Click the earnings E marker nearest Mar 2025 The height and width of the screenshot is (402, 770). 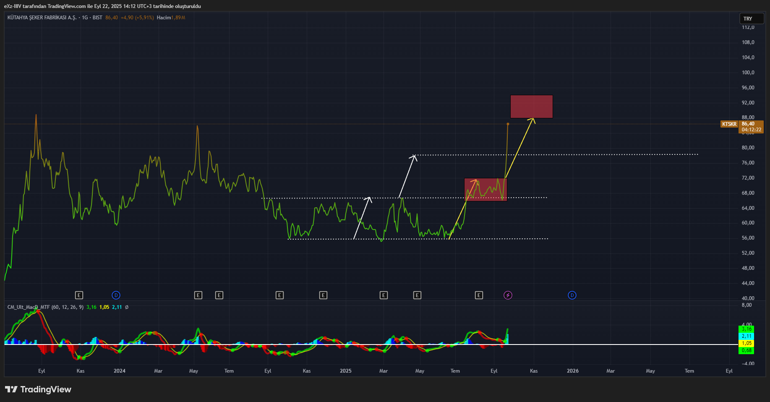click(x=384, y=295)
